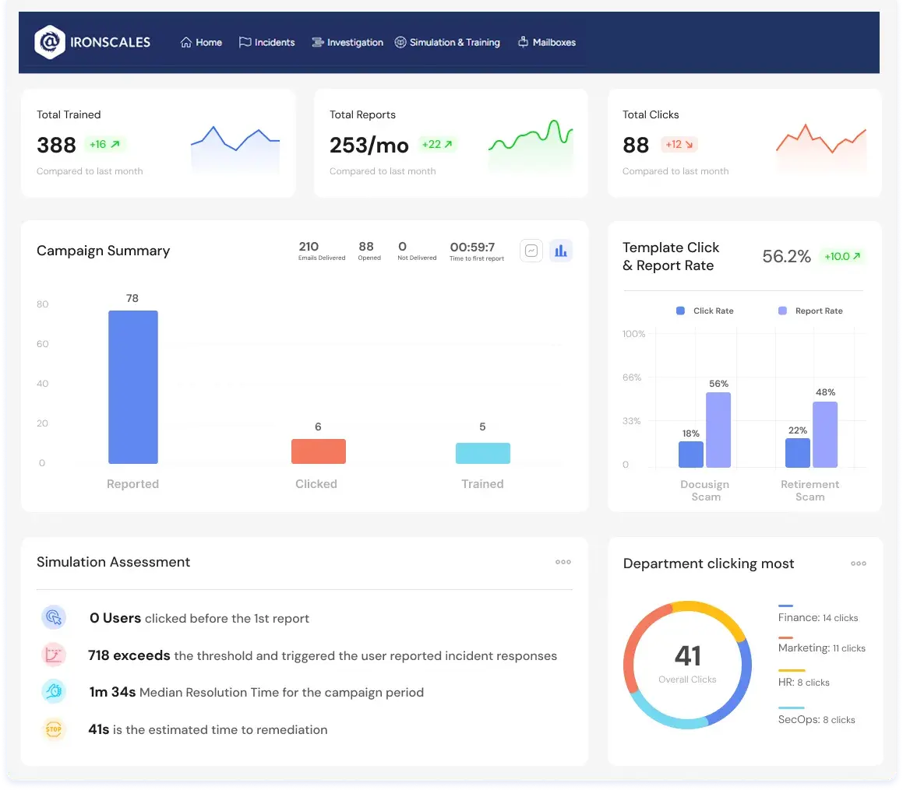Click the Reported bar in Campaign Summary
Viewport: 903px width, 790px height.
point(132,387)
